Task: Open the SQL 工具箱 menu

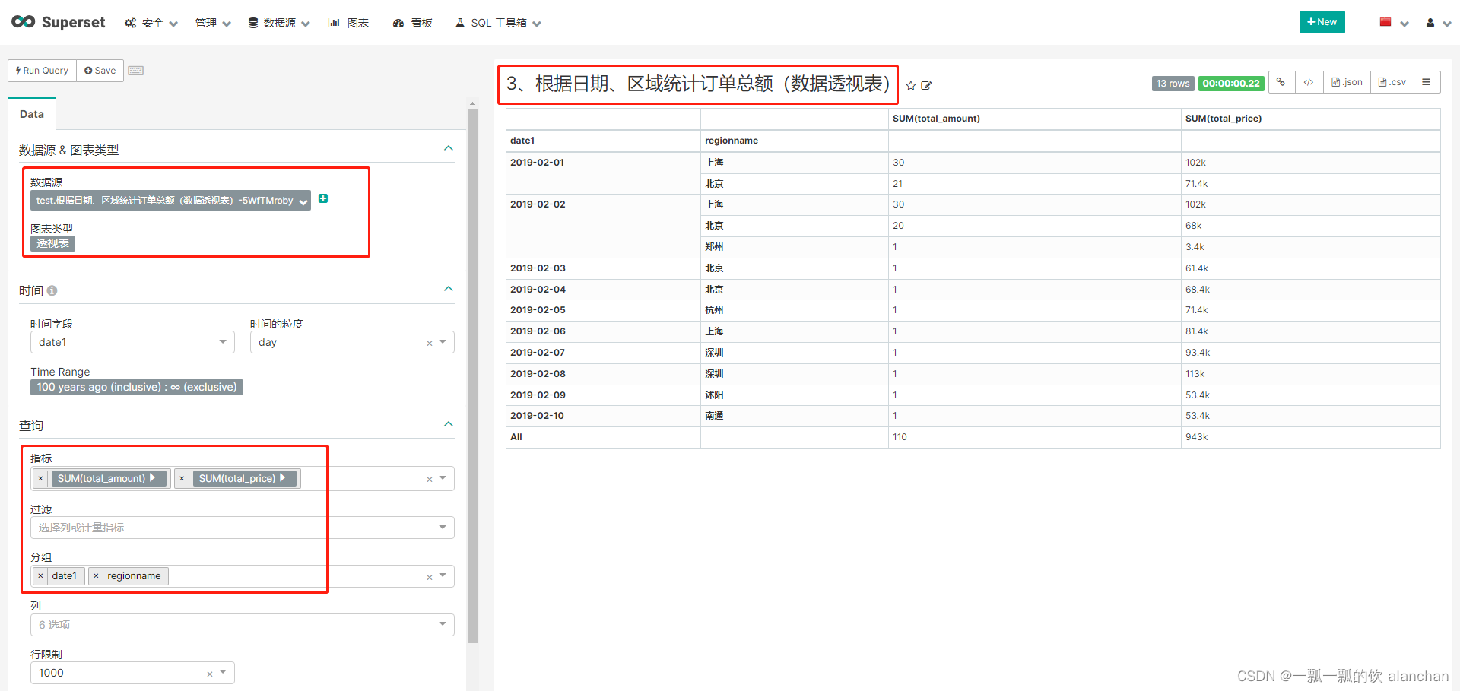Action: pyautogui.click(x=498, y=23)
